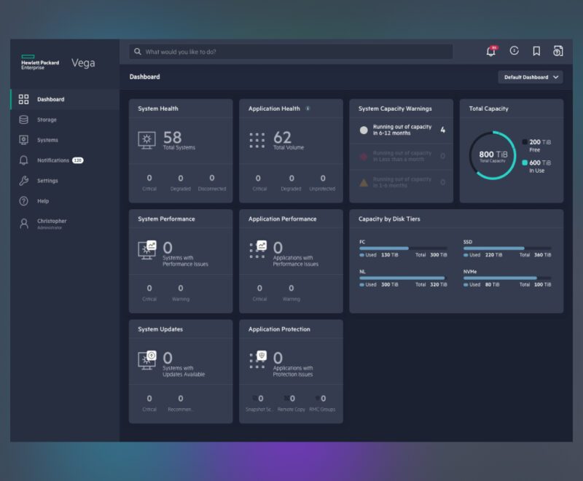Open Notifications in the sidebar
Viewport: 583px width, 481px height.
pos(65,160)
